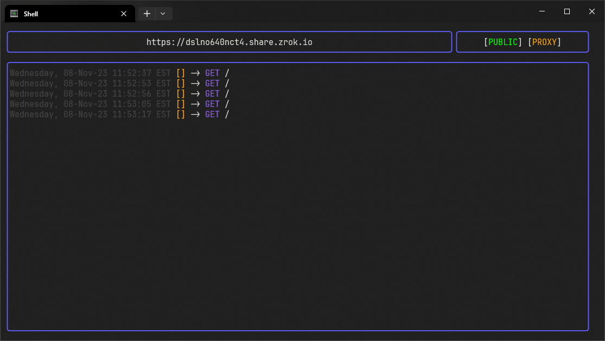The image size is (605, 341).
Task: Click the GET method in first log line
Action: pyautogui.click(x=212, y=73)
